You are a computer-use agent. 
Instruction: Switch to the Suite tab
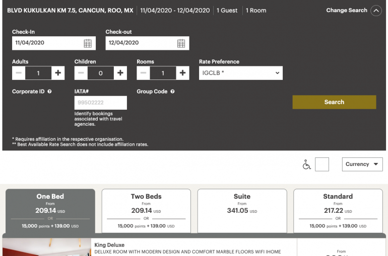tap(242, 211)
